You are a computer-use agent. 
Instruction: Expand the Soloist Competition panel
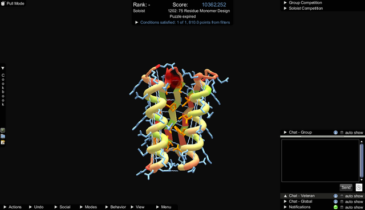[x=303, y=9]
